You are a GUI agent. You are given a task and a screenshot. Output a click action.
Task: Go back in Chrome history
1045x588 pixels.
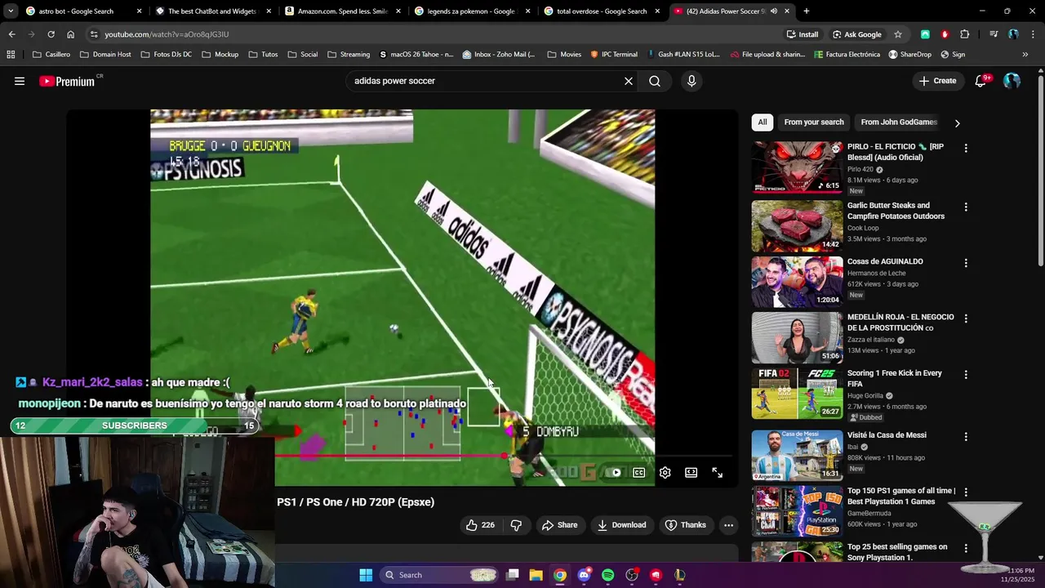pyautogui.click(x=11, y=34)
